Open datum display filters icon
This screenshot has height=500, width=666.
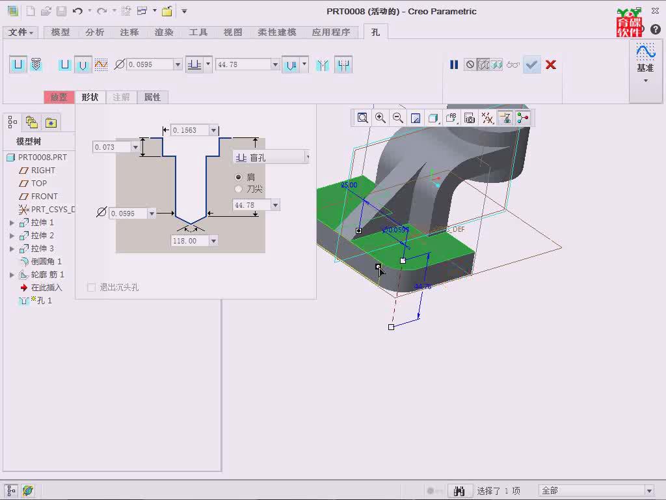[x=487, y=118]
